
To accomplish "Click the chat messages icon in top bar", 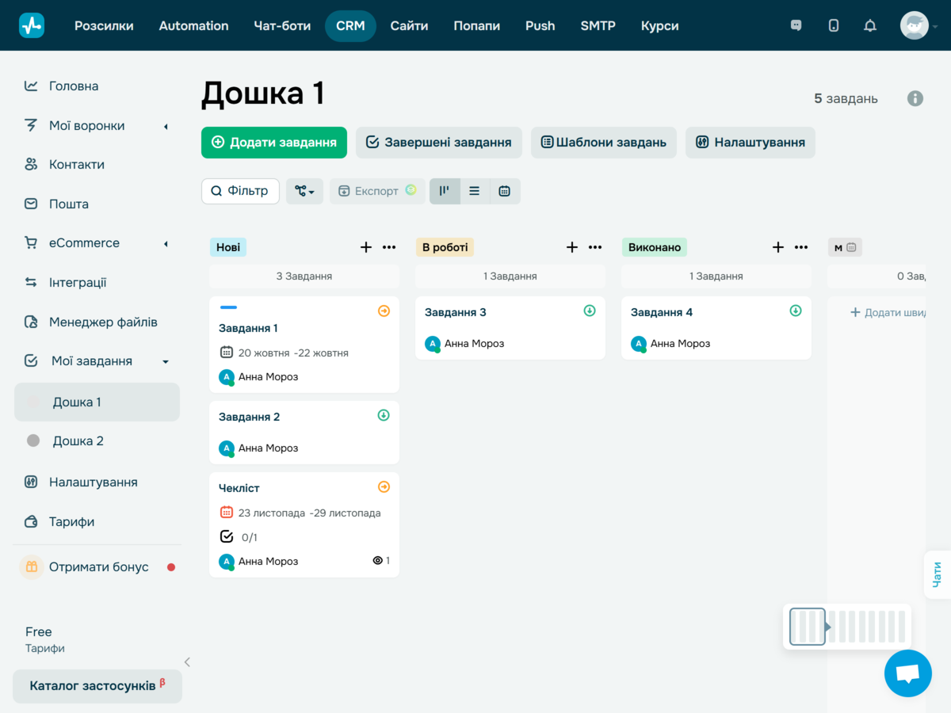I will tap(795, 25).
